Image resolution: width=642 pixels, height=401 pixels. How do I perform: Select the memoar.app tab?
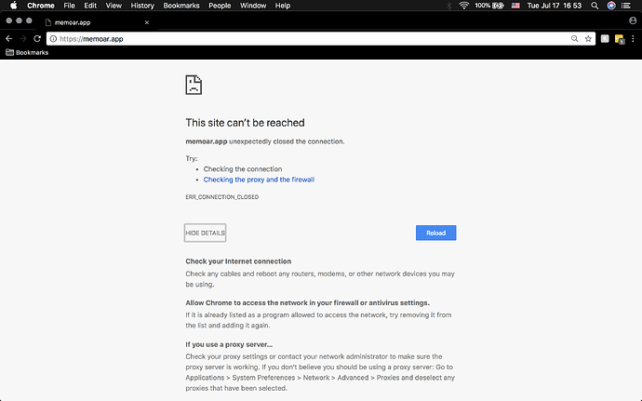tap(97, 22)
